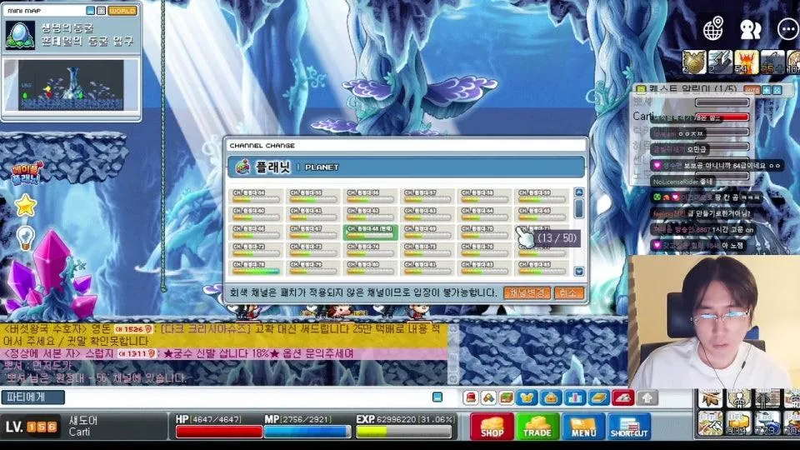Screen dimensions: 800x450
Task: Select channel 65 in the channel list
Action: [x=542, y=214]
